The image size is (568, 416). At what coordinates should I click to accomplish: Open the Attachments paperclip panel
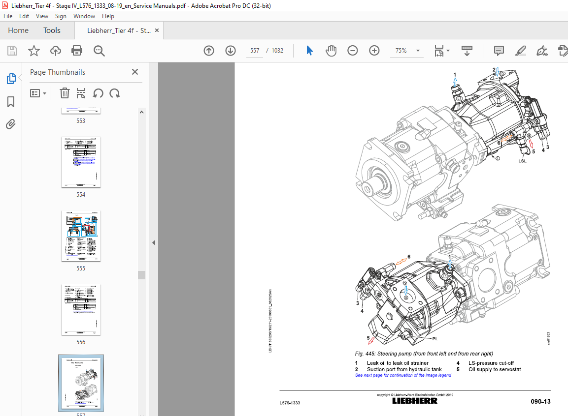click(x=11, y=124)
